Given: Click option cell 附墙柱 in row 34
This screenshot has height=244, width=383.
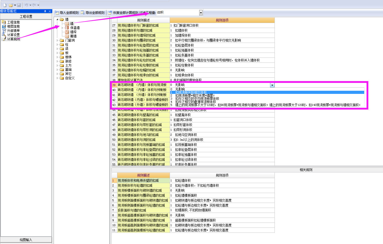Looking at the screenshot, I should (222, 60).
